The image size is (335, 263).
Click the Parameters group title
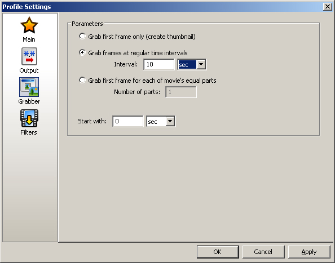coord(87,24)
